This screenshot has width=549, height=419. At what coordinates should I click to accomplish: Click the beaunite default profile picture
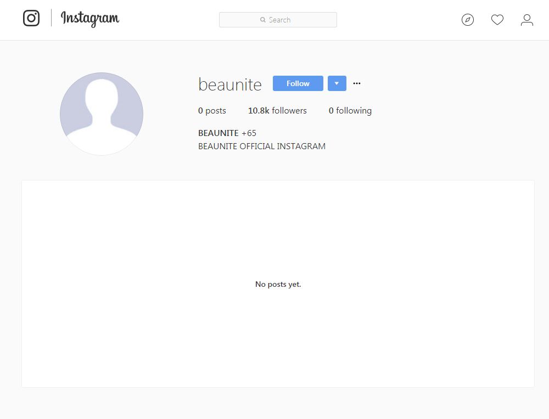[102, 114]
